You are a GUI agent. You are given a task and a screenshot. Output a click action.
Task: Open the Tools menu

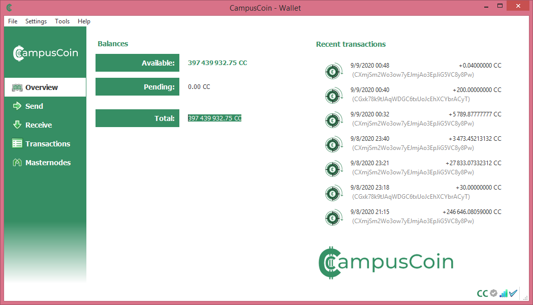[62, 21]
